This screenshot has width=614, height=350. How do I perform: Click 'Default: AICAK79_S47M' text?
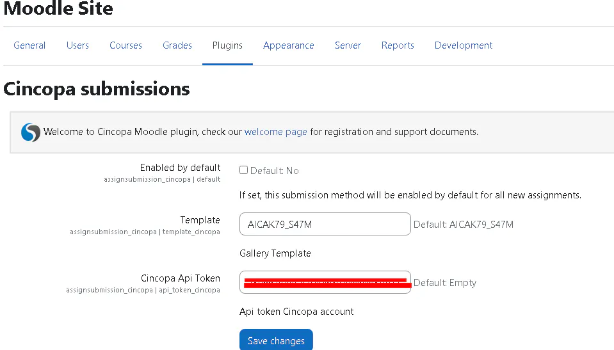(x=464, y=225)
